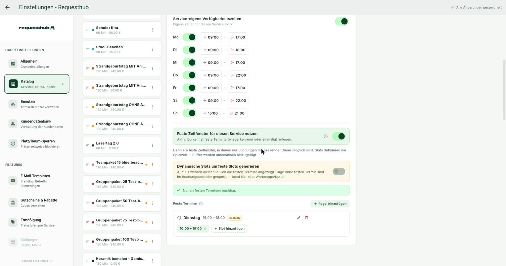Click the Gutscheine & Rabatte gift icon

[x=13, y=202]
